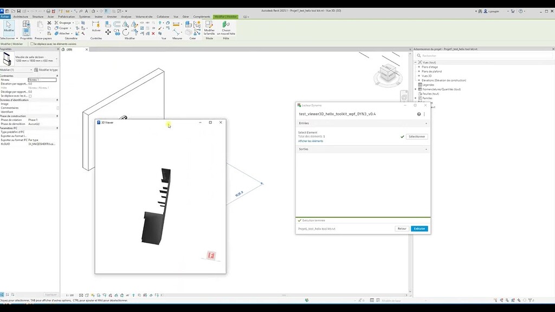Expand the Familles tree node
This screenshot has width=555, height=312.
[x=416, y=99]
